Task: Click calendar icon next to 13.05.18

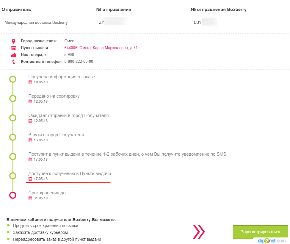Action: tap(30, 140)
